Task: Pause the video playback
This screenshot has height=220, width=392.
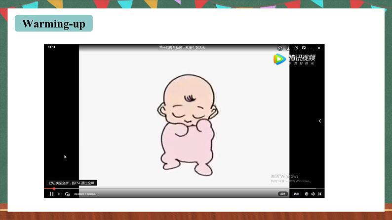Action: tap(51, 194)
